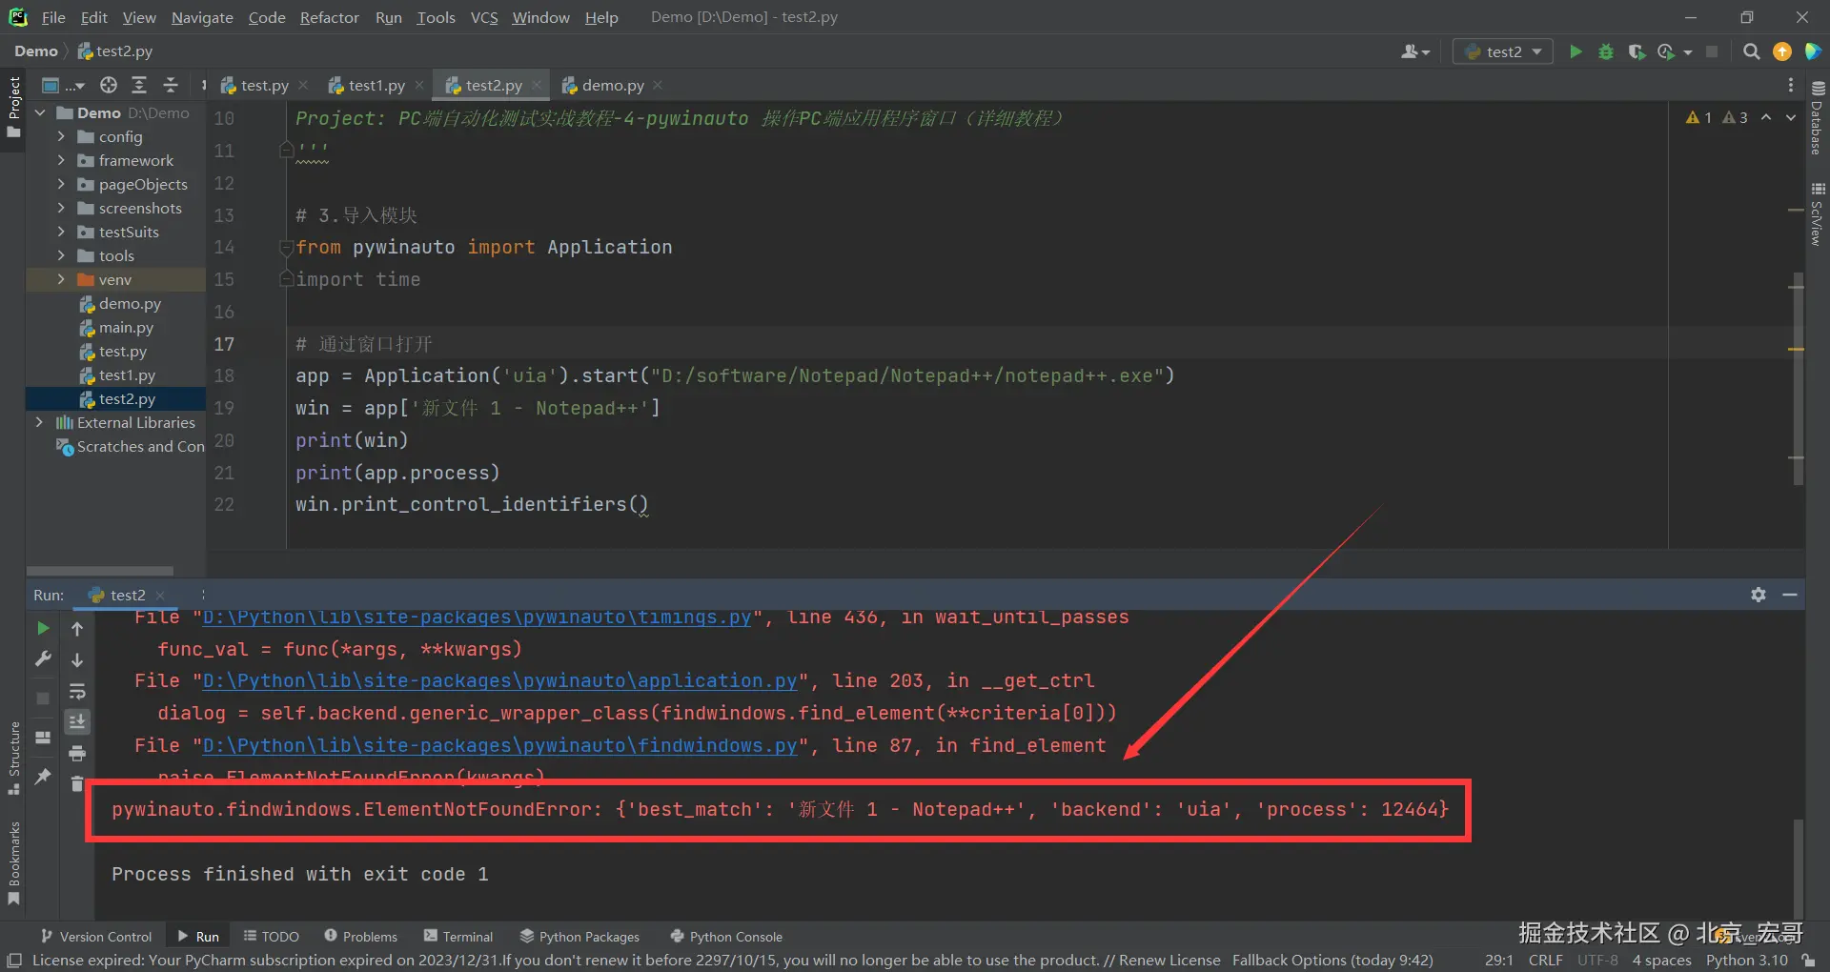Expand External Libraries node

click(x=39, y=422)
